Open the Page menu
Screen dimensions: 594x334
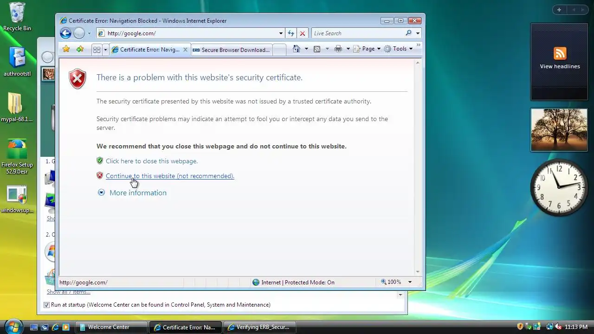click(x=367, y=49)
